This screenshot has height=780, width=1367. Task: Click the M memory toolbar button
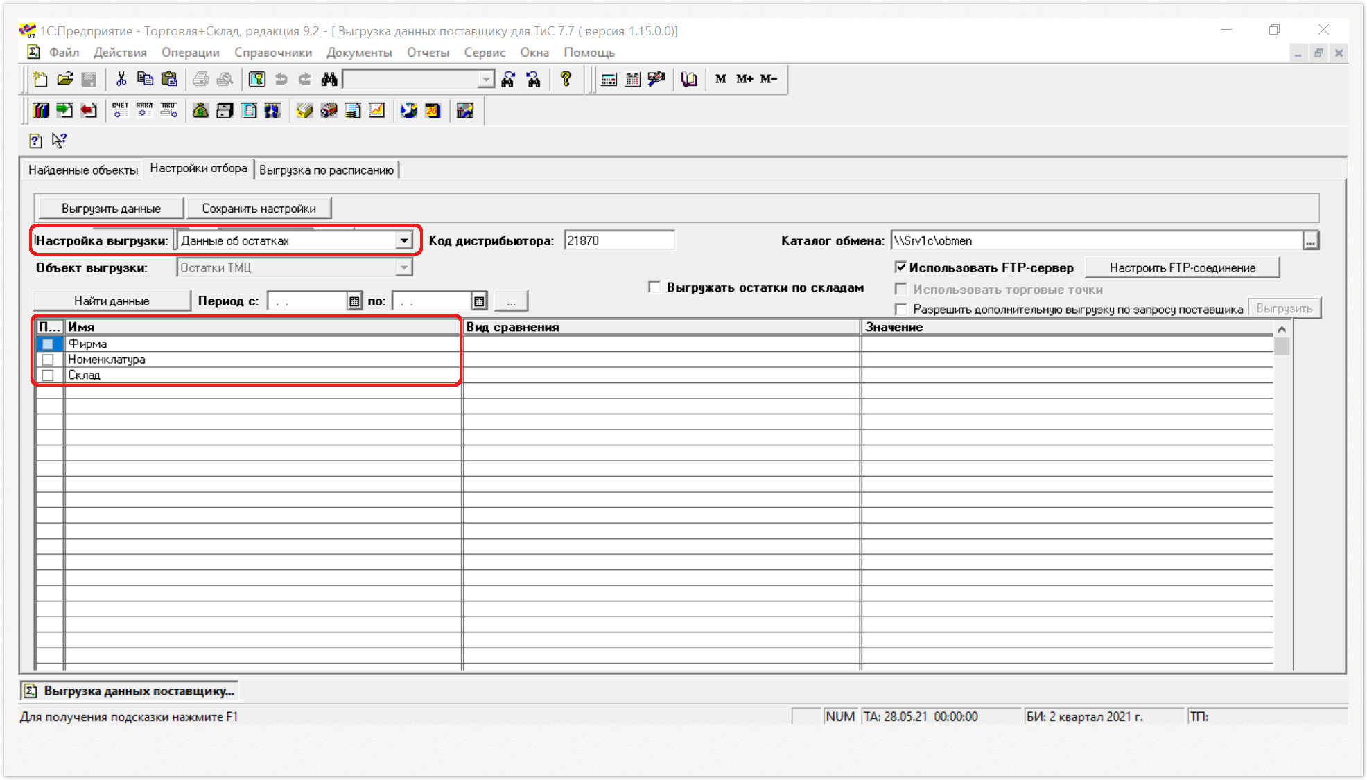tap(721, 79)
